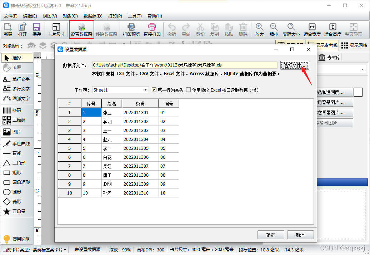Image resolution: width=370 pixels, height=255 pixels.
Task: Open the 编辑(E) menu
Action: pyautogui.click(x=30, y=16)
